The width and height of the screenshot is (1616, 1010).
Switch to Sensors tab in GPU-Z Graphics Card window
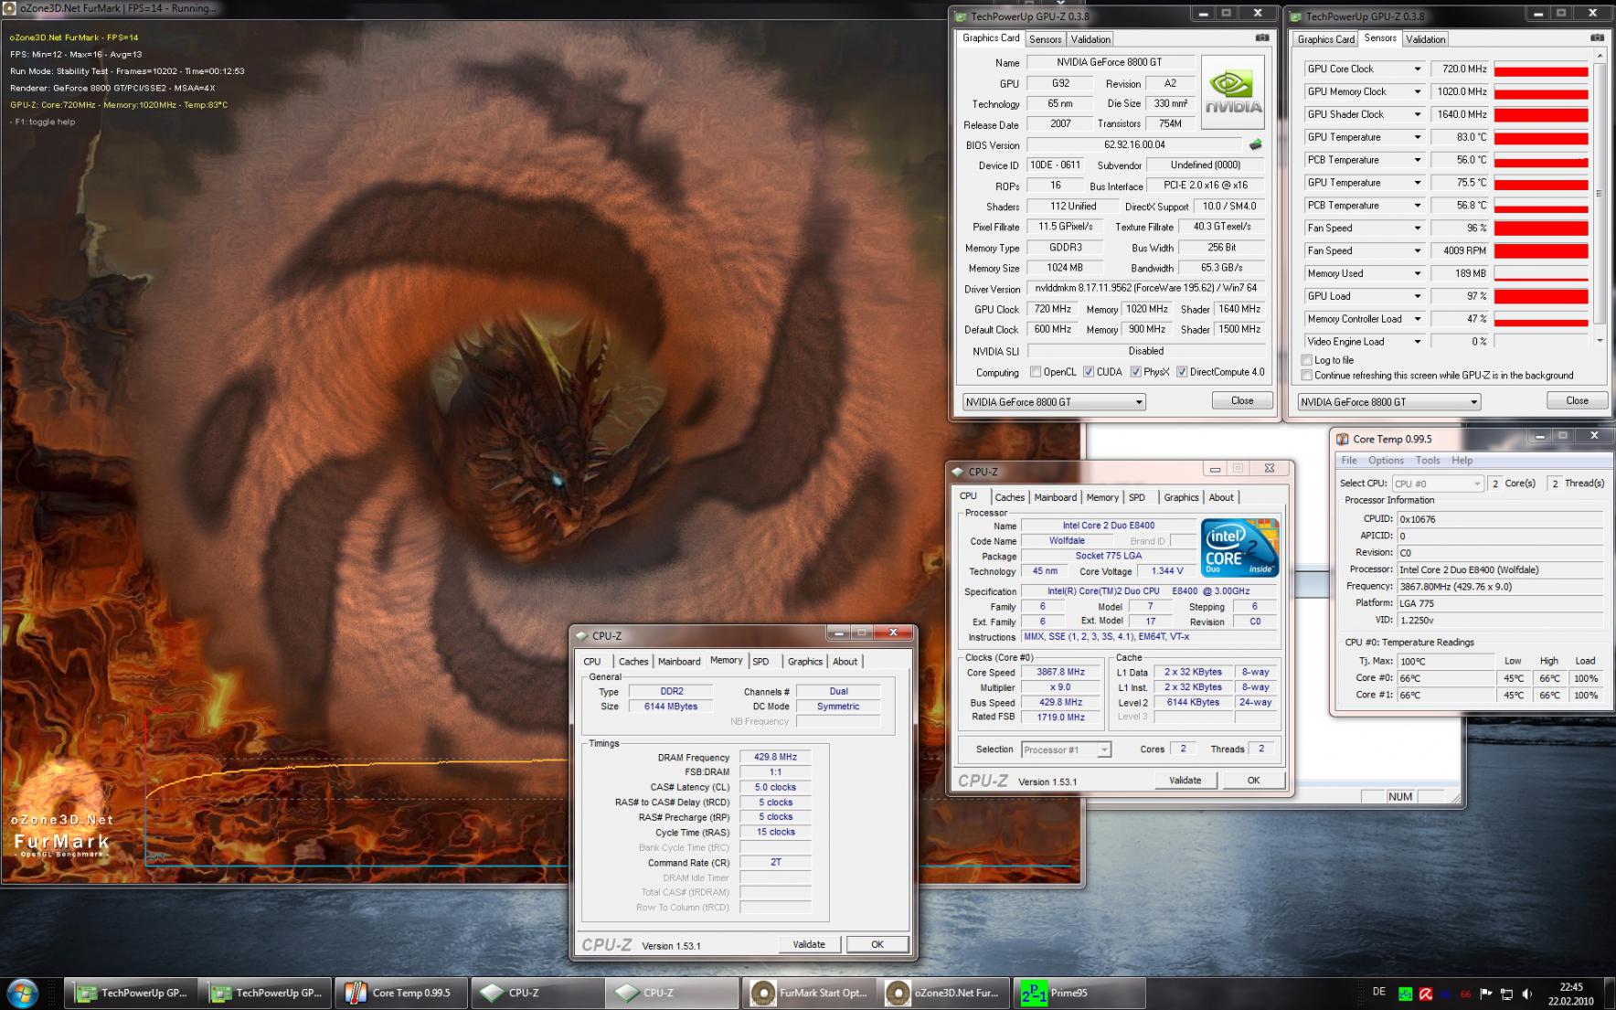point(1045,39)
